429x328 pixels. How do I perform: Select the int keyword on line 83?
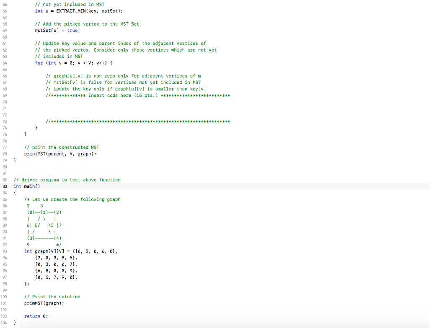(x=17, y=186)
